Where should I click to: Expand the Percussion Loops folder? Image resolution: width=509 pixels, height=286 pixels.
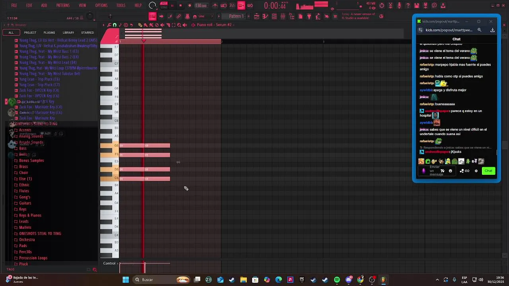tap(33, 258)
